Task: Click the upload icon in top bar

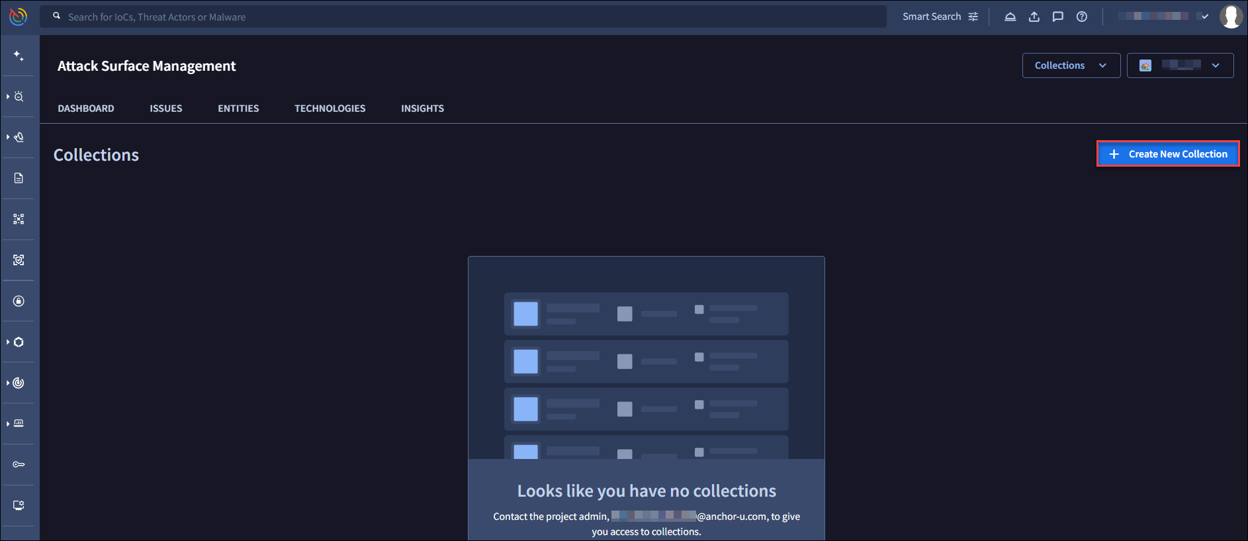Action: tap(1034, 17)
